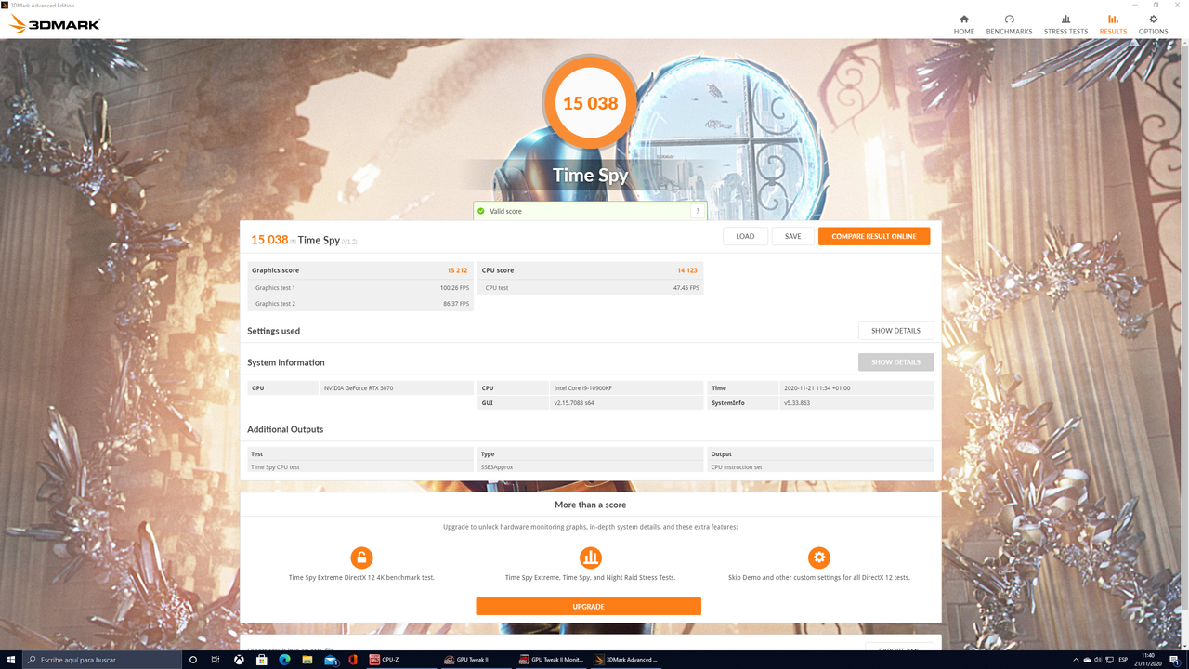Screen dimensions: 1189x669
Task: Open File Explorer from taskbar
Action: click(x=307, y=660)
